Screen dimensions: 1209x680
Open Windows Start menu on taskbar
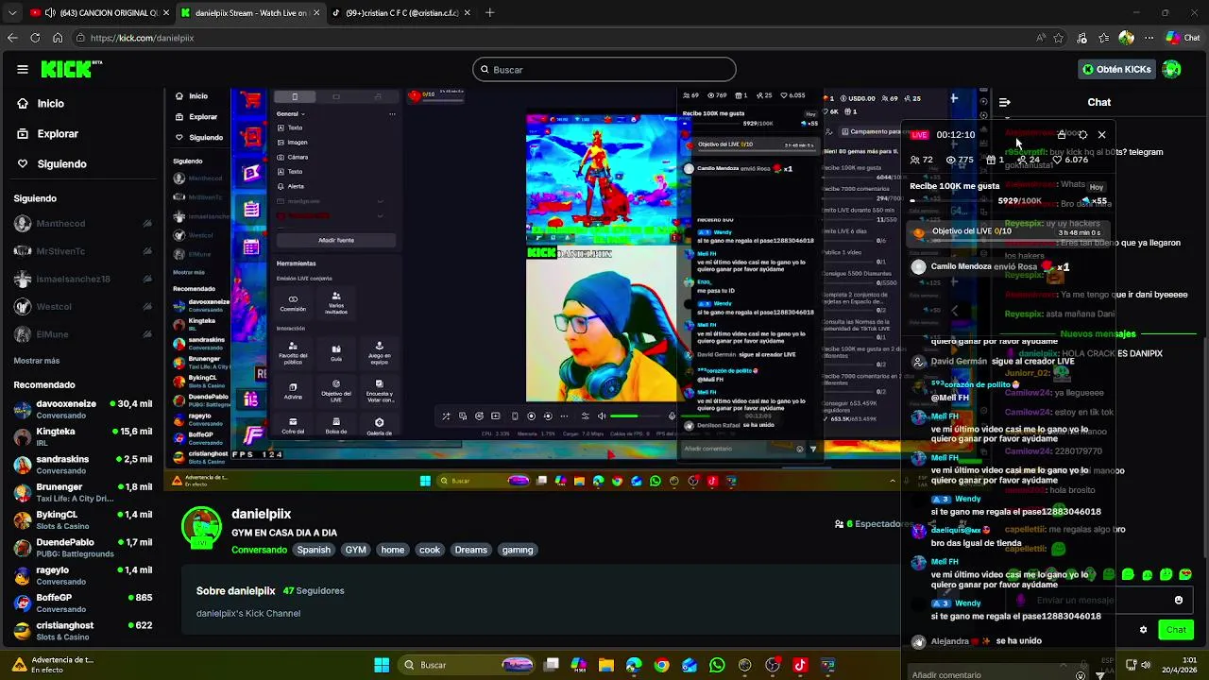[x=382, y=665]
